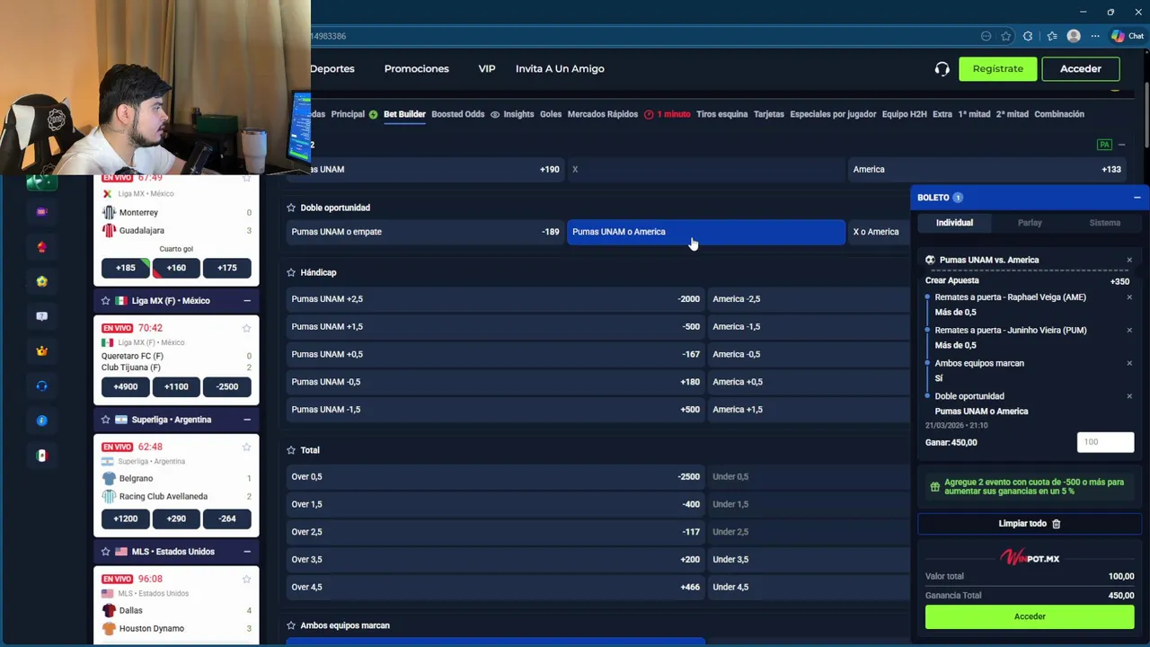Favorite the Hándicap market

coord(291,272)
